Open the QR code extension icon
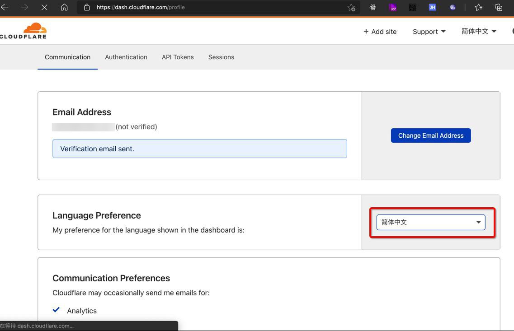Screen dimensions: 514x331 pyautogui.click(x=412, y=7)
